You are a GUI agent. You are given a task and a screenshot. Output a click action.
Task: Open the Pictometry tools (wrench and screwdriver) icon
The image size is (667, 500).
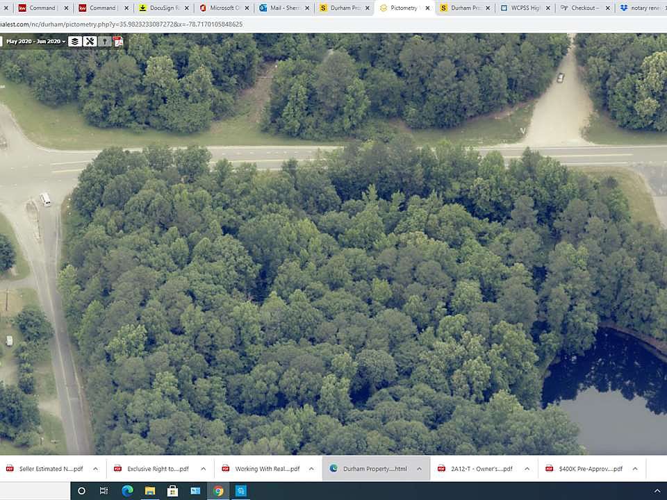90,41
